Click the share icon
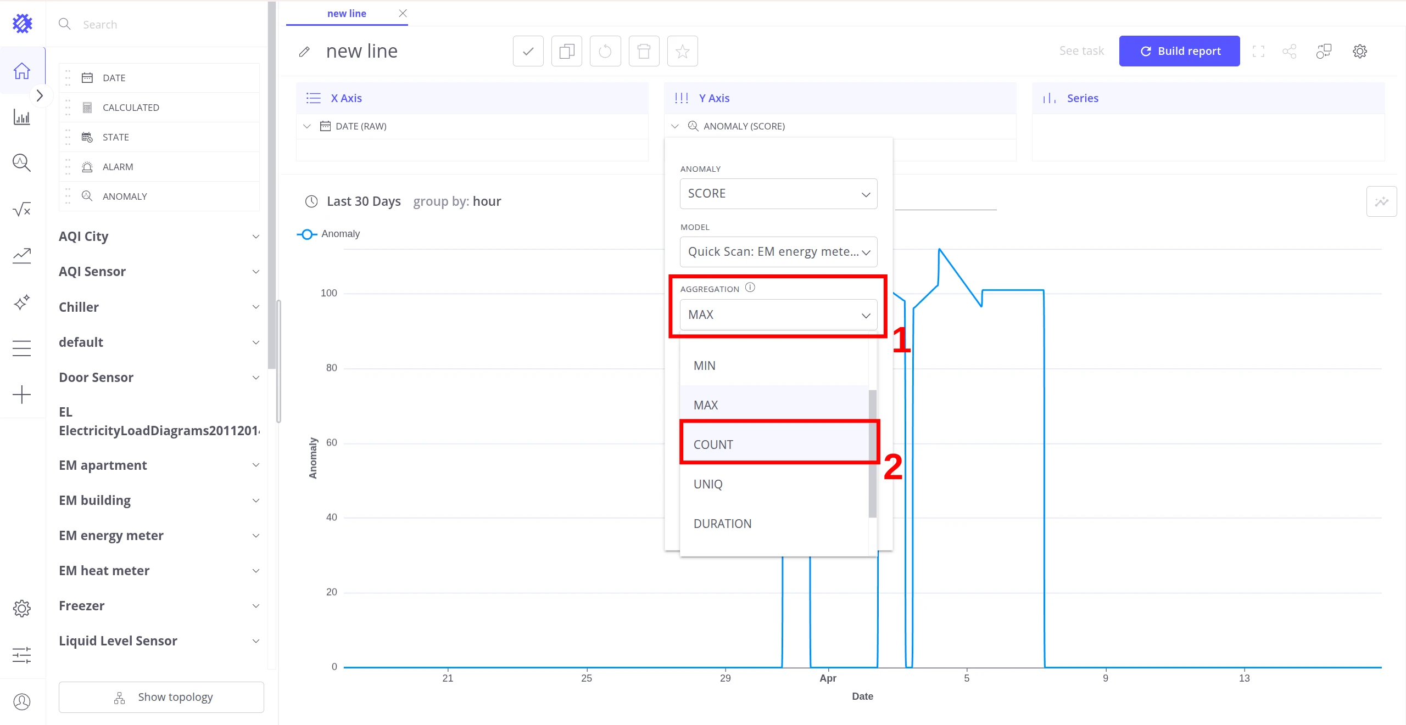The image size is (1406, 725). [1290, 51]
